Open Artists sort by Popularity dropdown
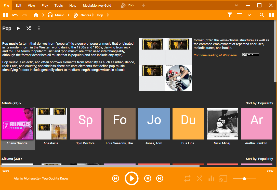Screen dimensions: 277x190 click(x=259, y=103)
